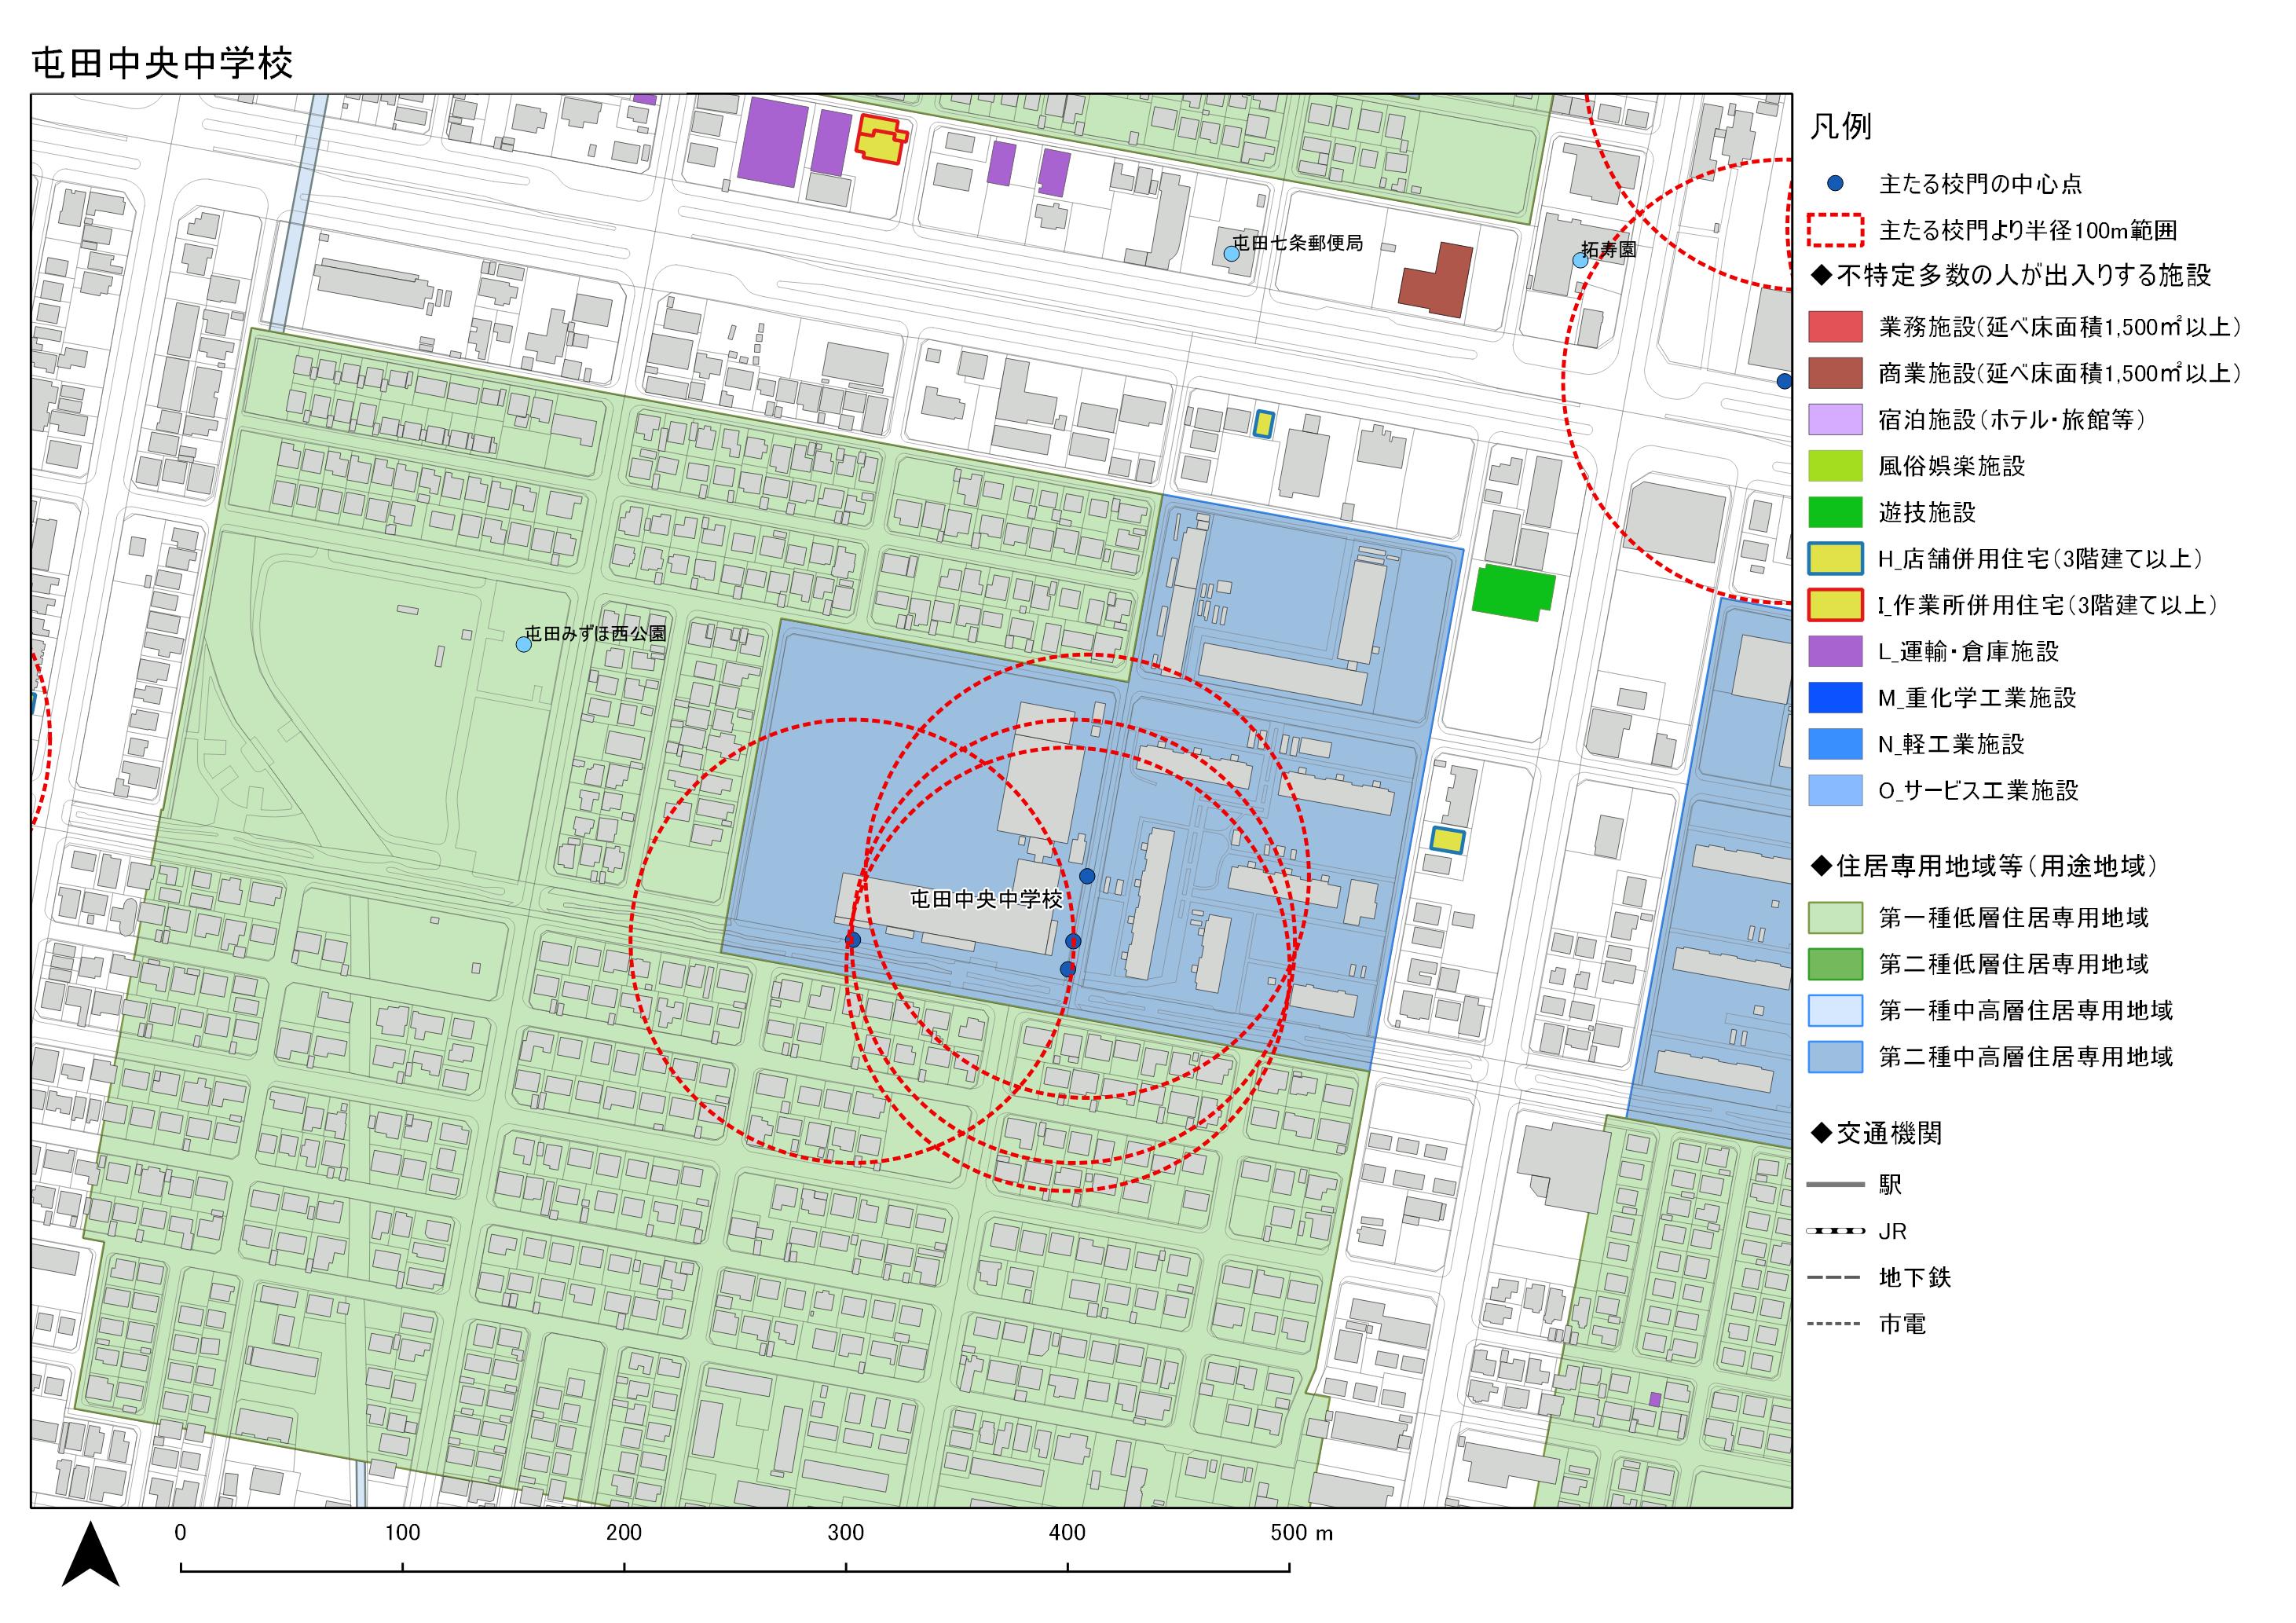Click the ◆住居専用地域等(用途地域) heading
Screen dimensions: 2296x1623
coord(1984,866)
